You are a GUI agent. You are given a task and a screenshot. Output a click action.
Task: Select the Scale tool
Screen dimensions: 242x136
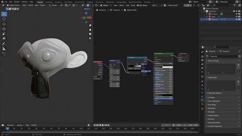[4, 34]
